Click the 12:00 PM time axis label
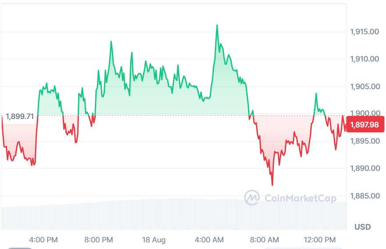The image size is (386, 249). 320,240
